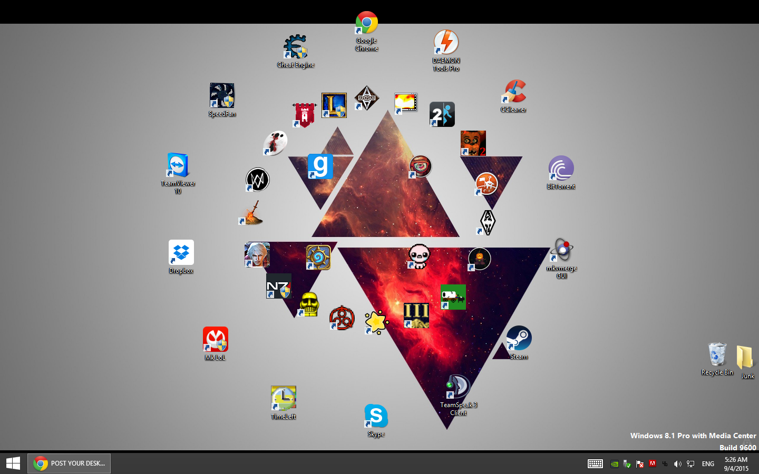Select the BitTorrent desktop icon
Viewport: 759px width, 474px height.
click(561, 169)
